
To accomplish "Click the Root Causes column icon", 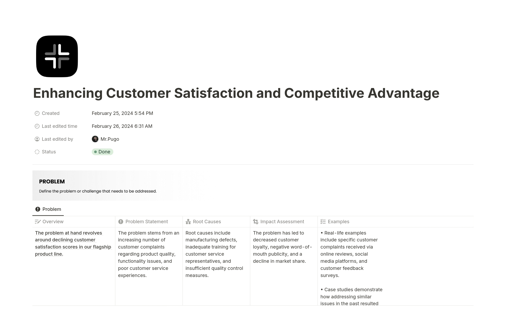I will tap(188, 221).
